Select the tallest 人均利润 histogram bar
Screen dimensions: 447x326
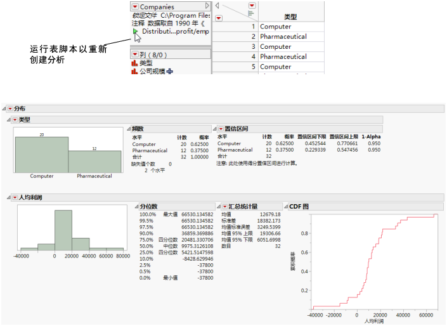(x=63, y=230)
